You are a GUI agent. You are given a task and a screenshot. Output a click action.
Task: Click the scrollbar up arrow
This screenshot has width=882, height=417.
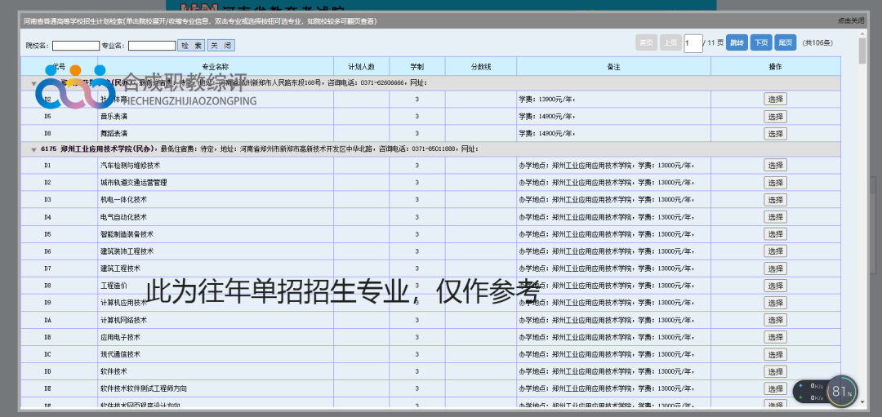tap(862, 33)
